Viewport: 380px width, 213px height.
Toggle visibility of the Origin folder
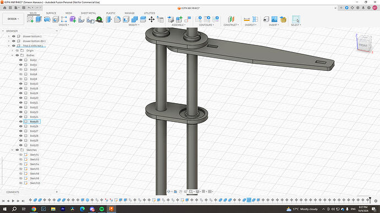[x=17, y=51]
